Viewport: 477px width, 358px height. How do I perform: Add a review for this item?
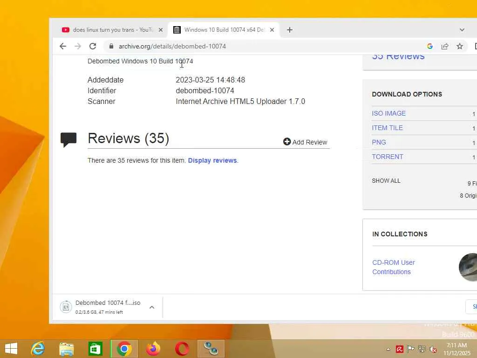tap(305, 142)
